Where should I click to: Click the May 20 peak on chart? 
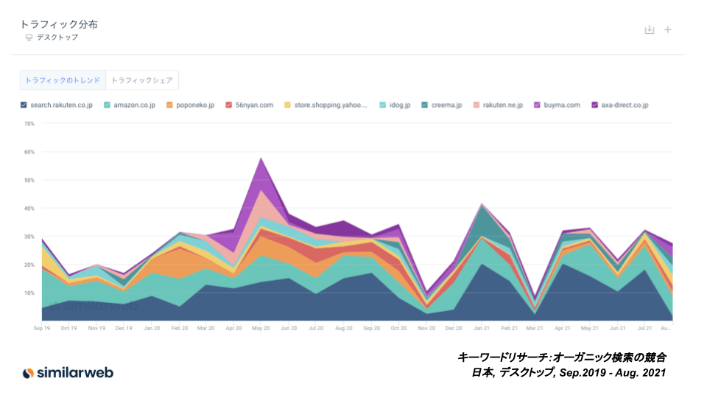click(260, 158)
